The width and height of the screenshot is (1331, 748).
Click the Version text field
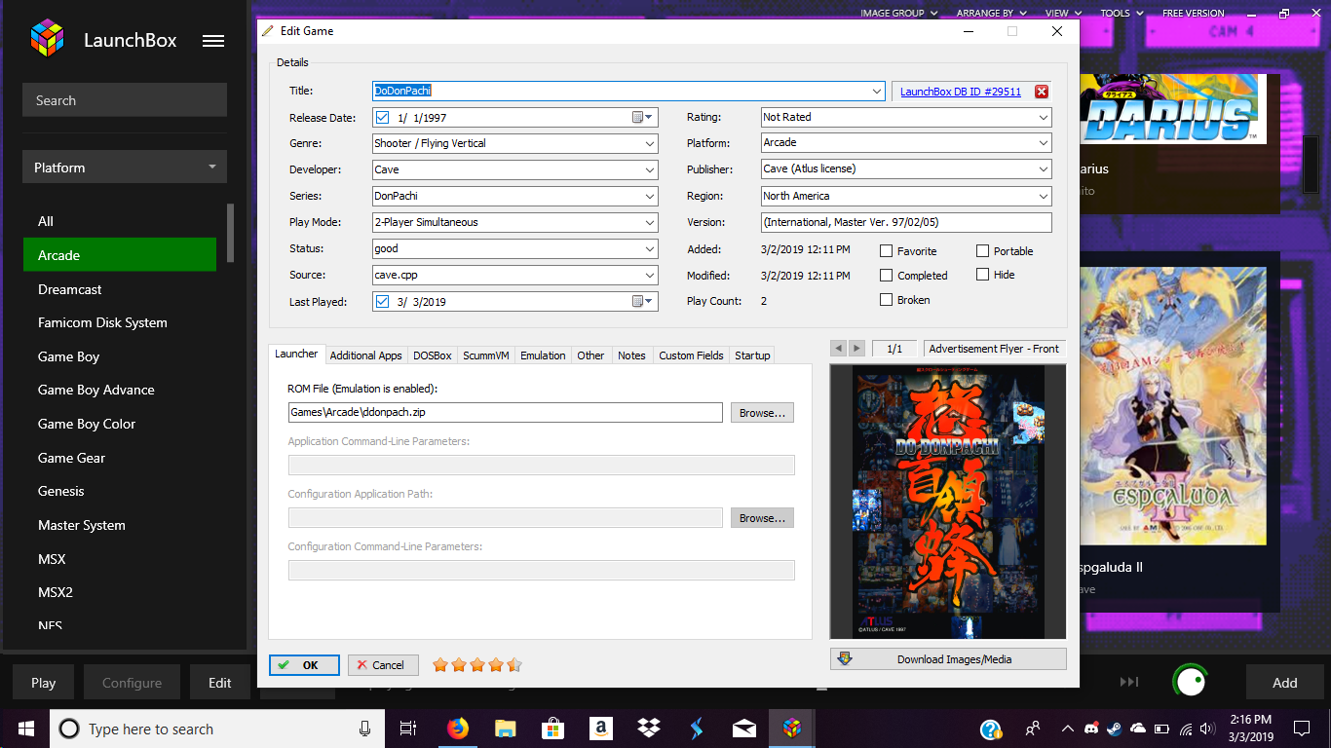(x=906, y=222)
